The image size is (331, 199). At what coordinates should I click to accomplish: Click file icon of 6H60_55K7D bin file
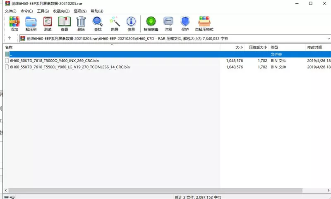[7, 67]
